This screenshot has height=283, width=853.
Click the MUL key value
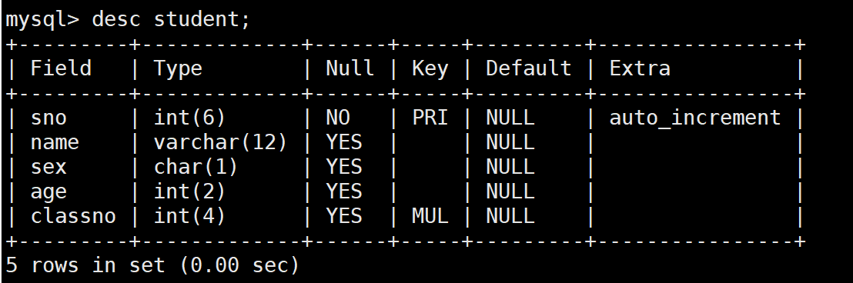(430, 216)
